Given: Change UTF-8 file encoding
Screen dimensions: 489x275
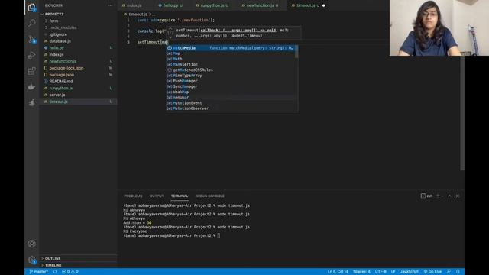Looking at the screenshot, I should [381, 272].
